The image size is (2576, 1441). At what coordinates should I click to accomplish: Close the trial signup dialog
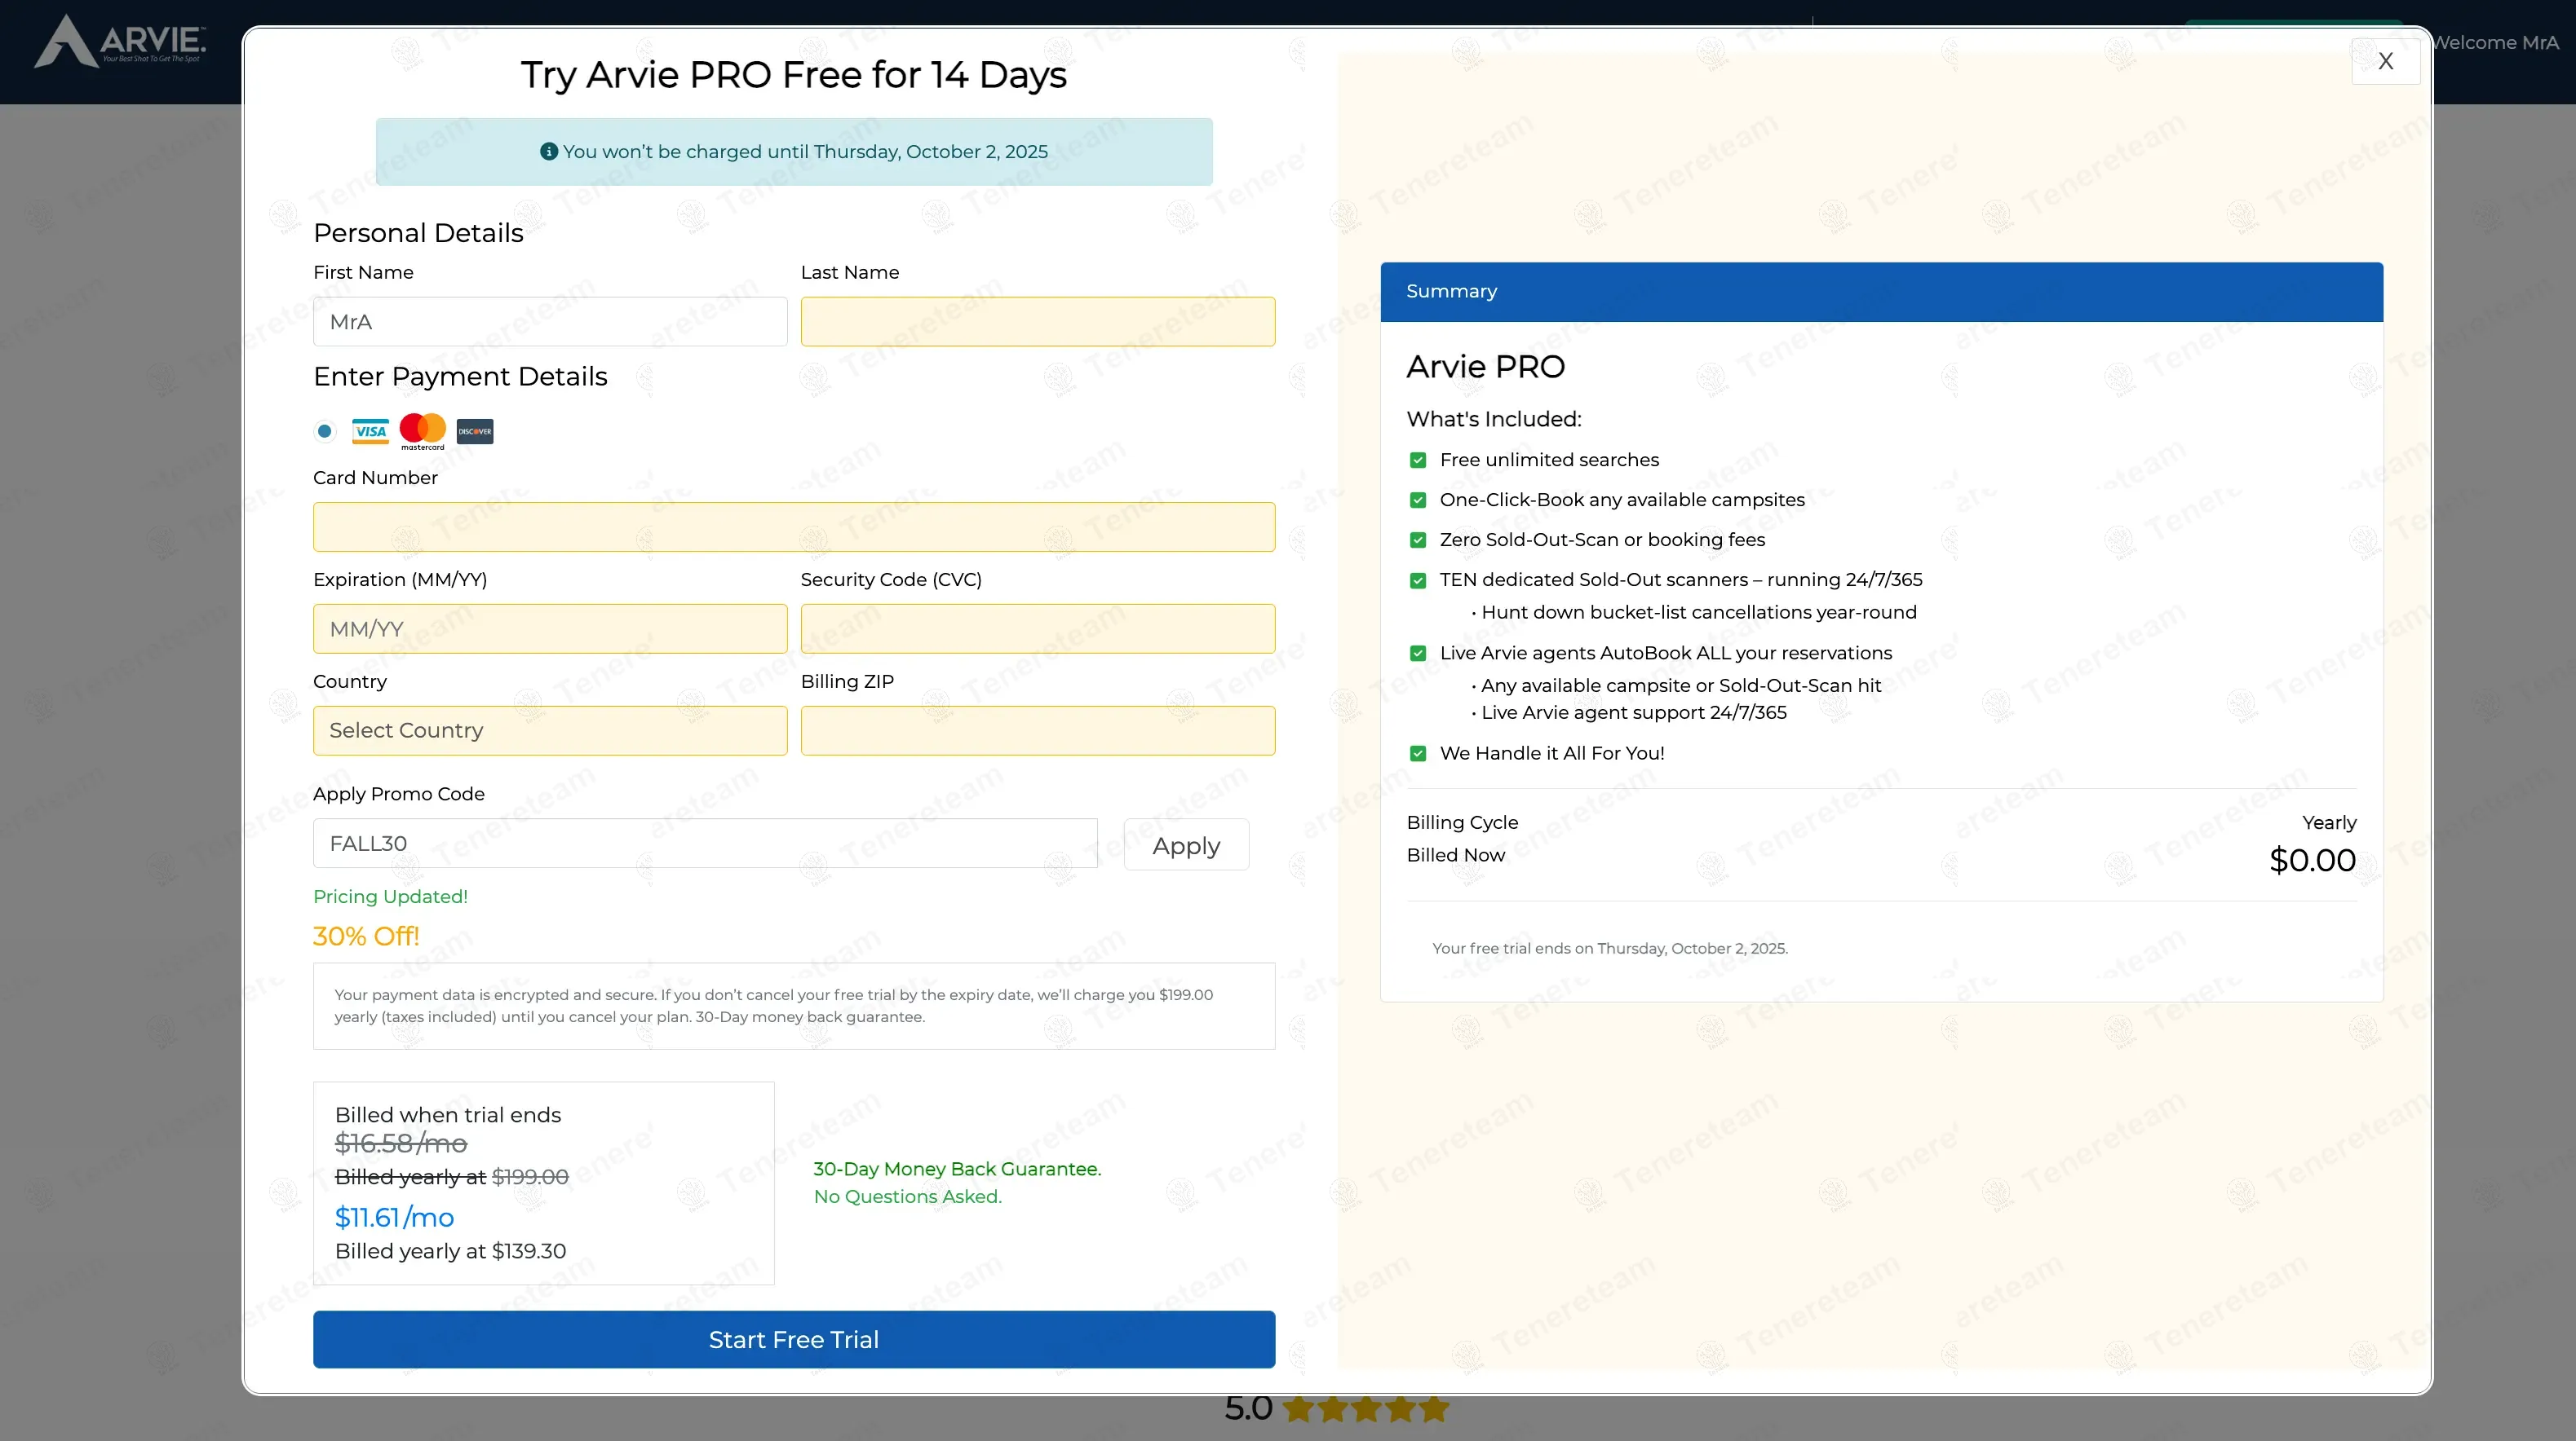pyautogui.click(x=2385, y=61)
